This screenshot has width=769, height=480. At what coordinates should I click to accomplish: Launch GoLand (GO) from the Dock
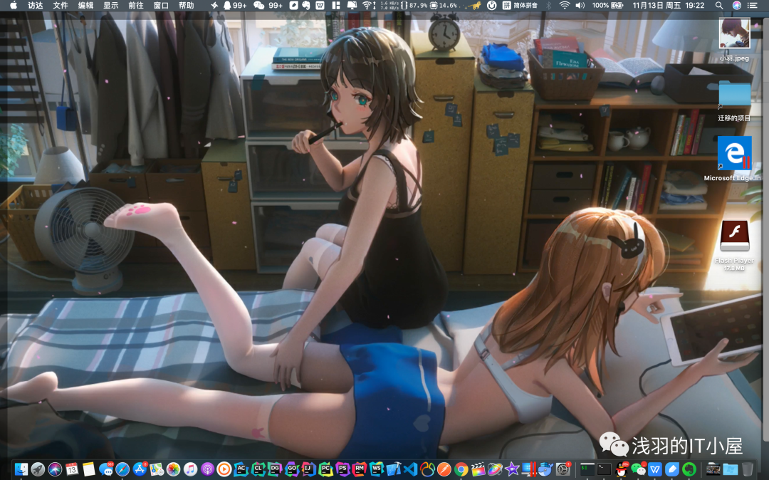tap(292, 469)
